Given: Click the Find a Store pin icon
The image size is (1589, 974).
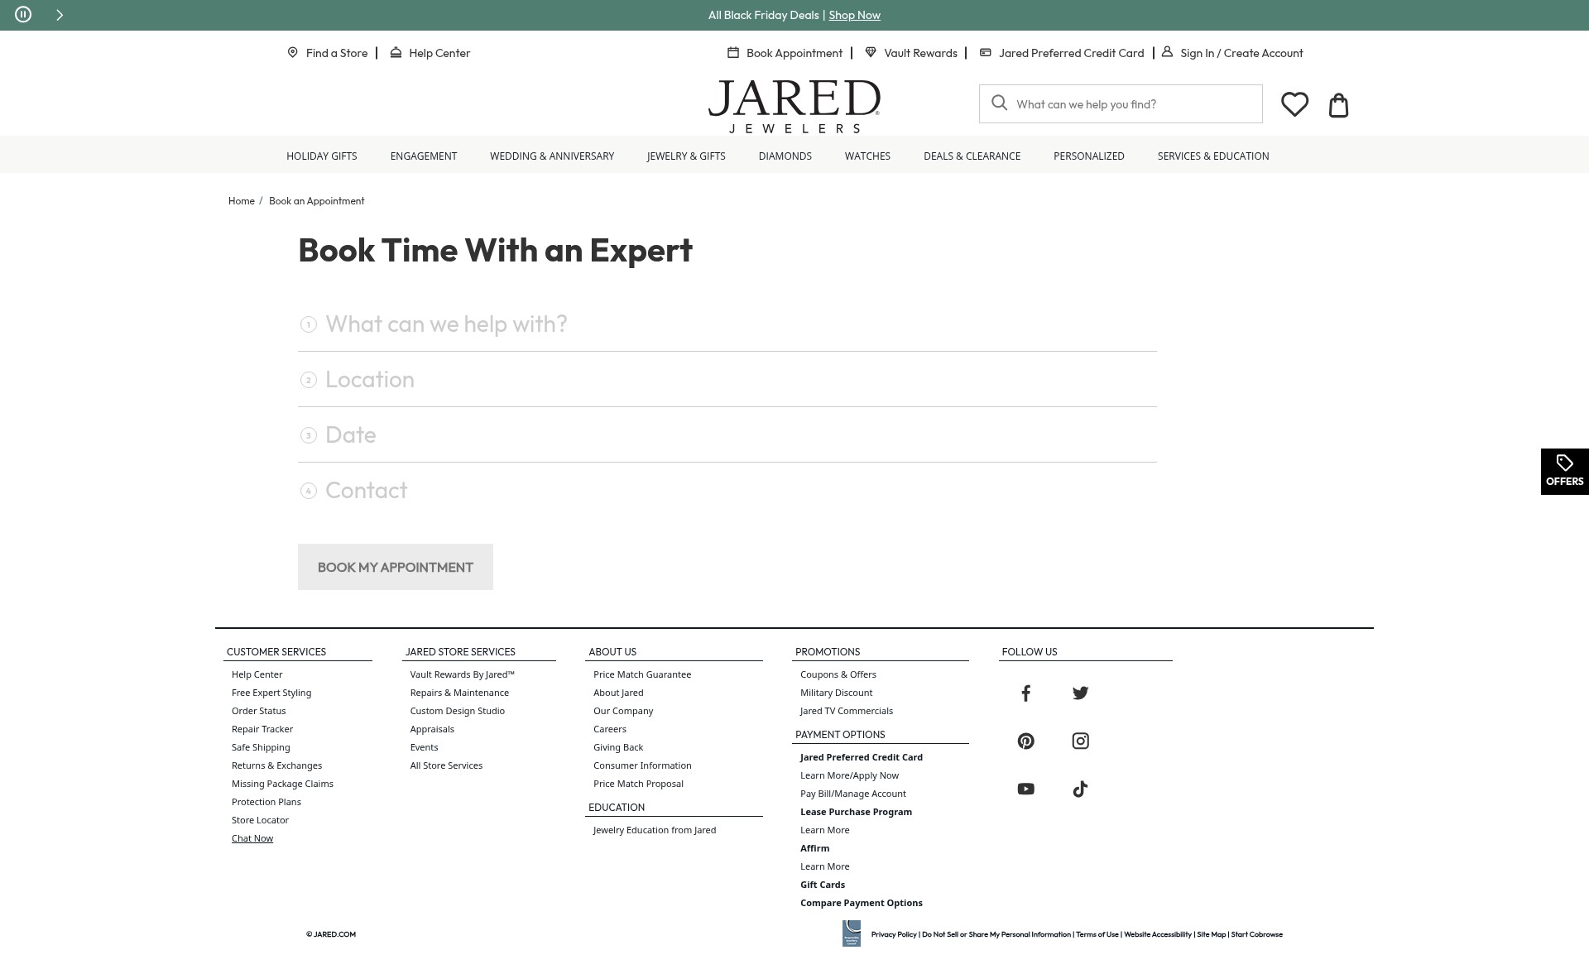Looking at the screenshot, I should [292, 52].
